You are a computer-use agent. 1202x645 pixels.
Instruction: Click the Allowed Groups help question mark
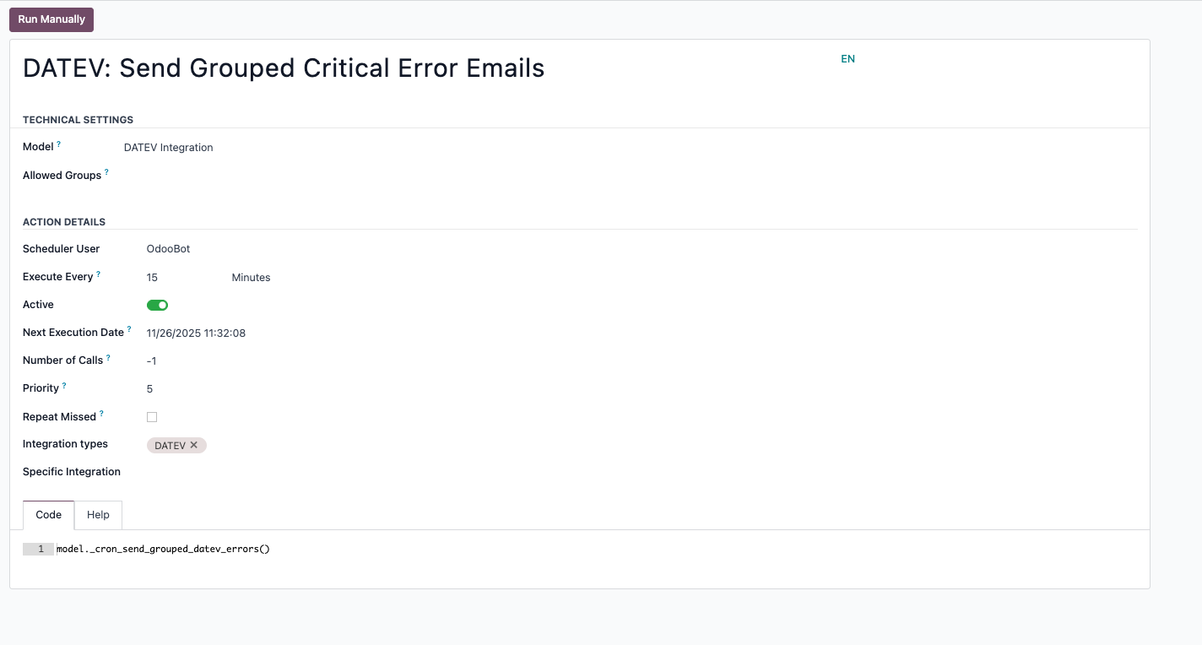tap(106, 172)
